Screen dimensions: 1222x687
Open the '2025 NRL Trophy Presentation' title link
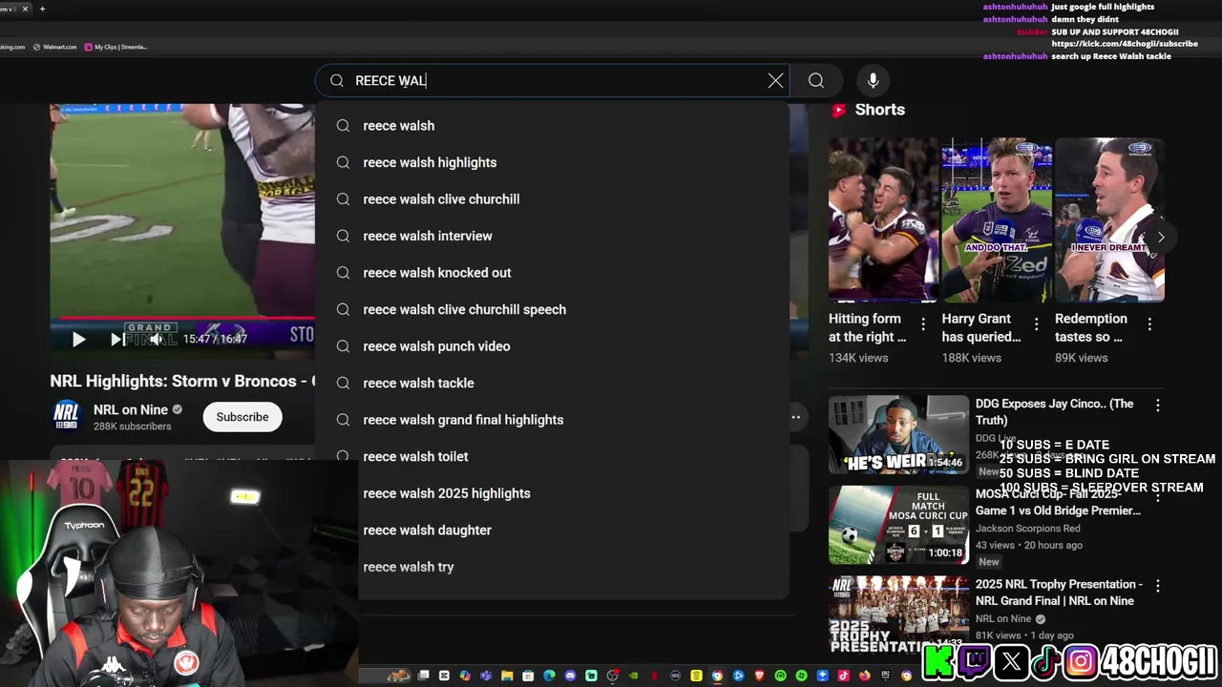1059,593
